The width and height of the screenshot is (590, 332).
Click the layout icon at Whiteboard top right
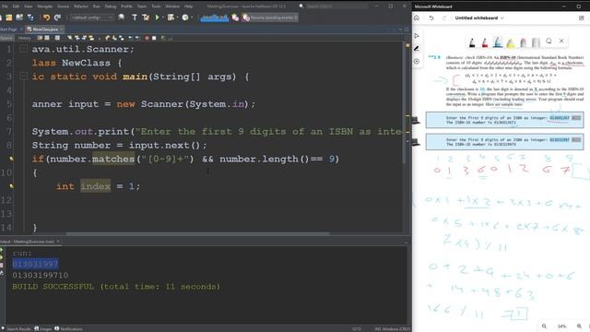pyautogui.click(x=582, y=18)
